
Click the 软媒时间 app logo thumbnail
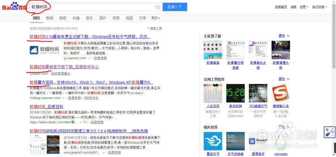(x=45, y=50)
